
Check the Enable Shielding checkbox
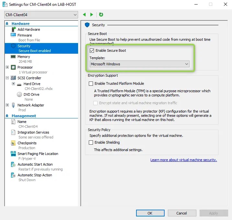(x=91, y=142)
